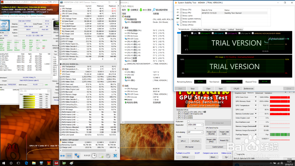Screen dimensions: 295x166
Task: Switch to AIDA64 taskbar icon
Action: tap(56, 163)
